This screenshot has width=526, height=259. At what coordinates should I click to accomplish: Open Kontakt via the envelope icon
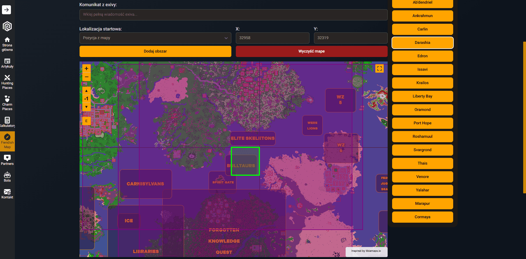7,193
